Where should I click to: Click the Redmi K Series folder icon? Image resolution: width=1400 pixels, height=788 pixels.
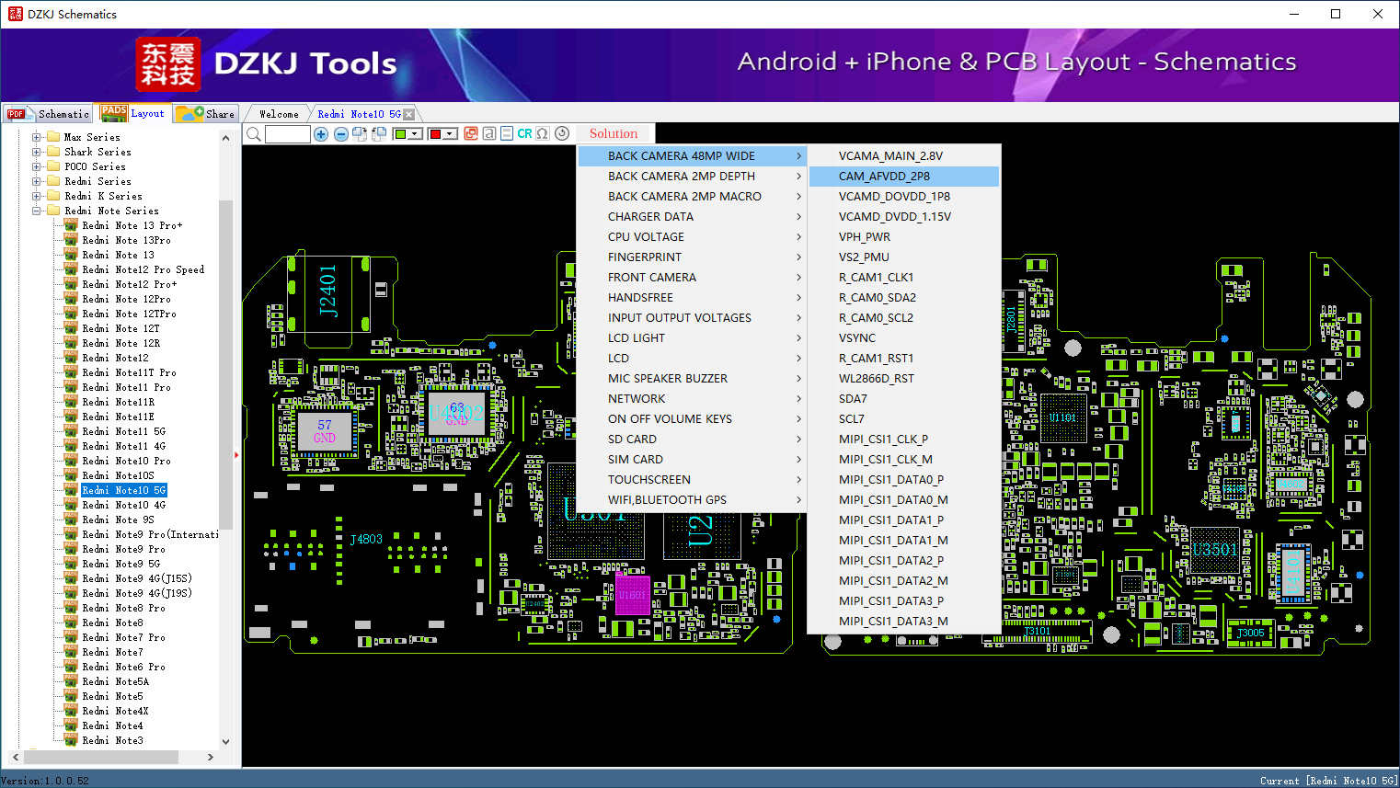coord(53,196)
